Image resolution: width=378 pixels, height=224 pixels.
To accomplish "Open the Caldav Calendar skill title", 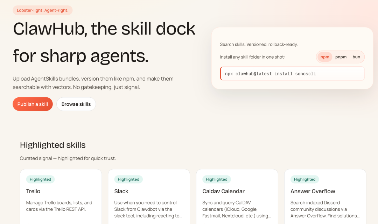I will tap(223, 191).
